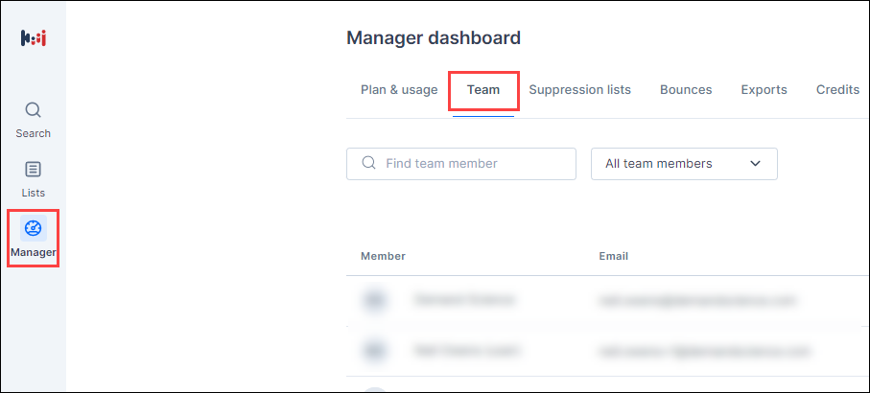
Task: Switch to the Credits tab
Action: pyautogui.click(x=837, y=90)
